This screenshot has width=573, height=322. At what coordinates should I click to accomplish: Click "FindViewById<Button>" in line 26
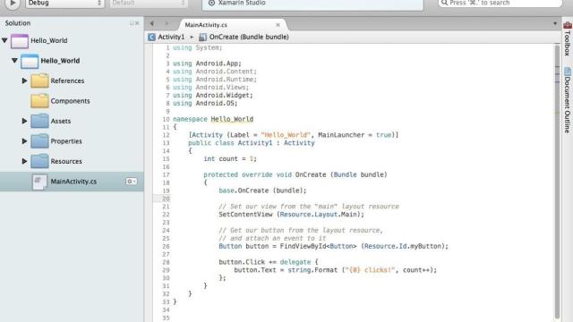319,246
